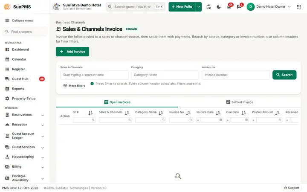The width and height of the screenshot is (307, 192).
Task: Expand More filters
Action: pos(74,86)
